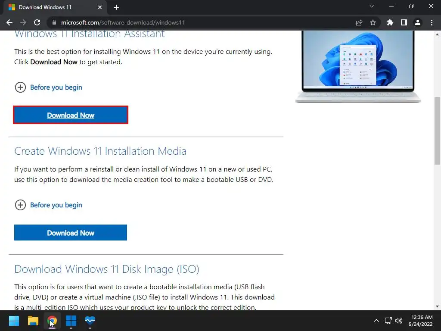Image resolution: width=441 pixels, height=331 pixels.
Task: Bookmark this page with the star icon
Action: [x=373, y=22]
